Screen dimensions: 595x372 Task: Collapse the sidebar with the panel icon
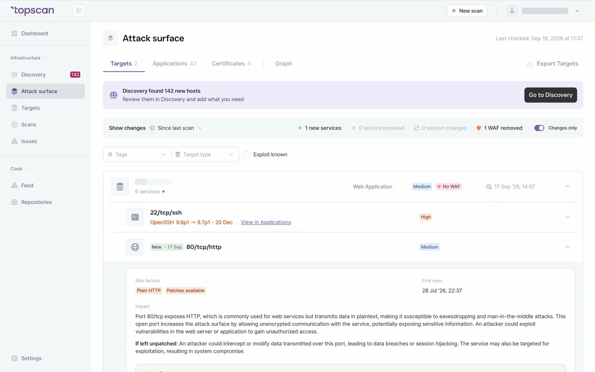tap(79, 11)
